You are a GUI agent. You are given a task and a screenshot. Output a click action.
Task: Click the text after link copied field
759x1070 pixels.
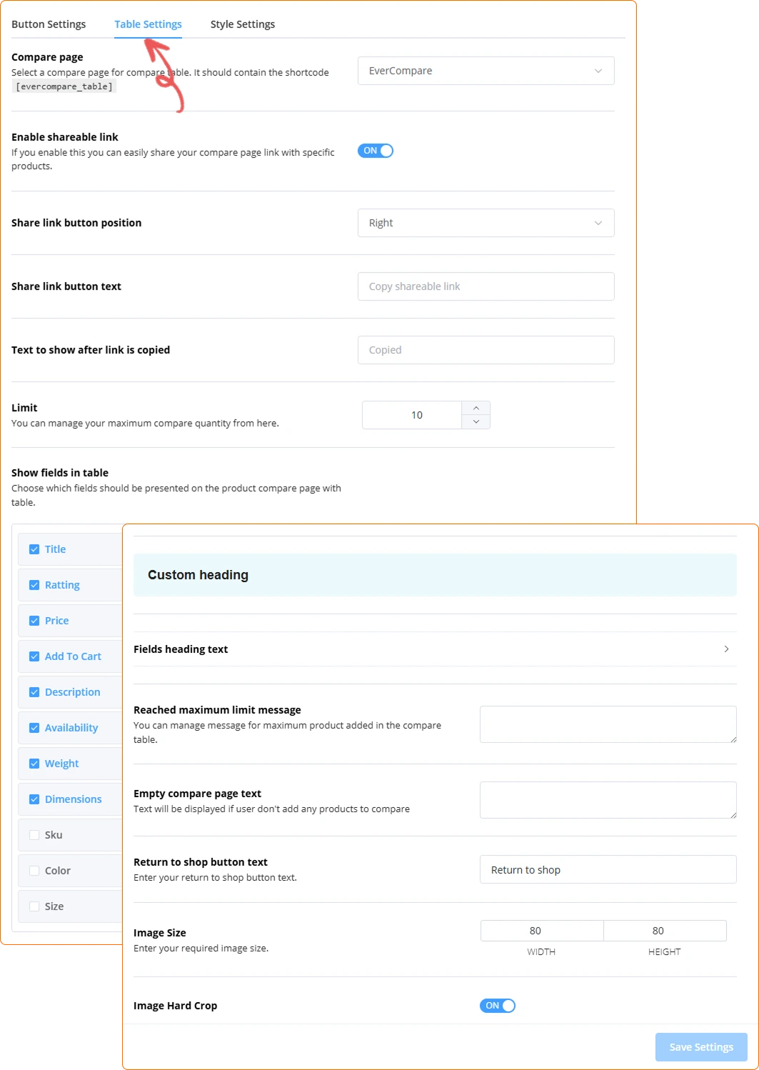coord(486,350)
